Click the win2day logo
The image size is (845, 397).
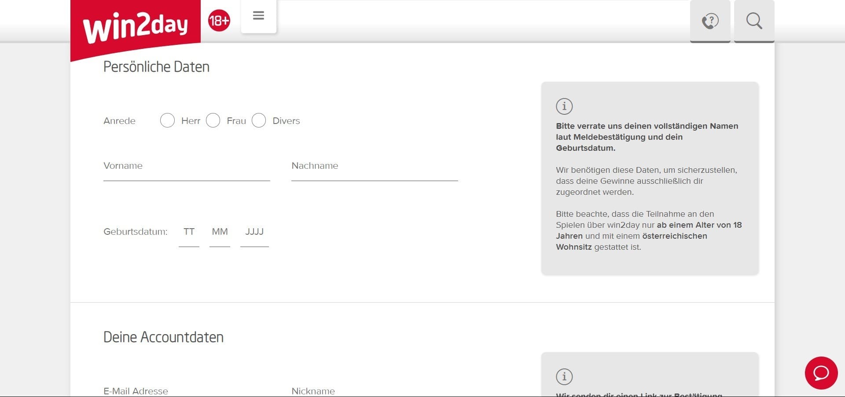tap(135, 27)
